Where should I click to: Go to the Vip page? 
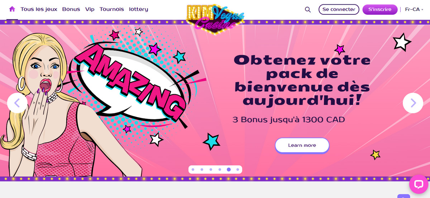tap(90, 9)
